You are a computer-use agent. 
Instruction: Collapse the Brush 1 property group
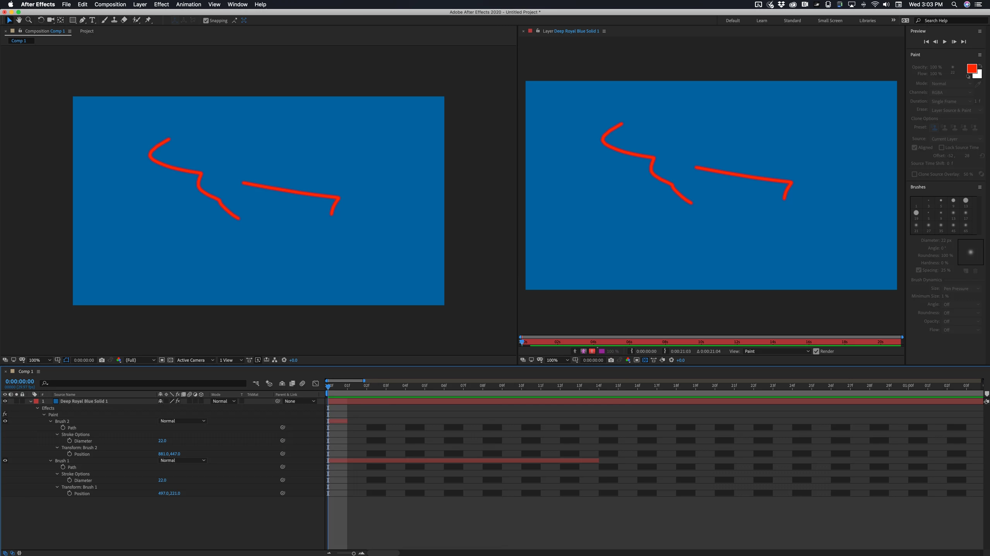click(51, 460)
